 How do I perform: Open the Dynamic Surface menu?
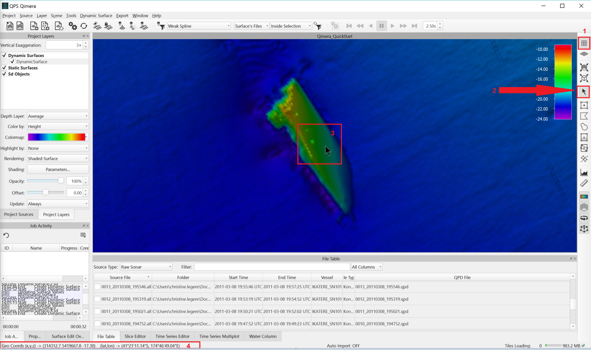96,16
